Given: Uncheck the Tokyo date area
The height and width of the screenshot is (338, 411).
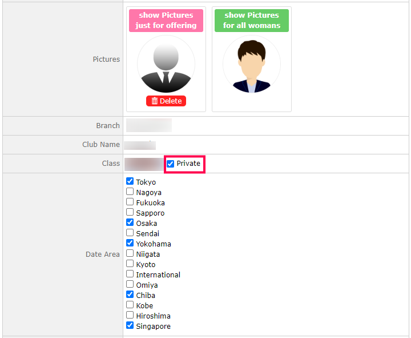Looking at the screenshot, I should (130, 181).
